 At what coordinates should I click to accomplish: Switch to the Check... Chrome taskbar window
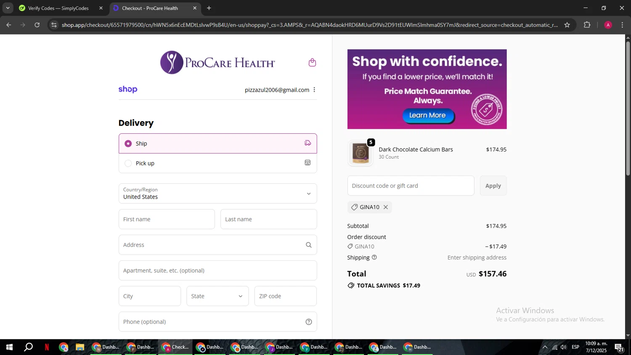click(x=175, y=347)
